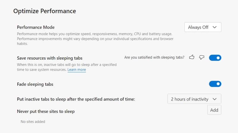
Task: Select the Performance Mode label
Action: coord(36,27)
